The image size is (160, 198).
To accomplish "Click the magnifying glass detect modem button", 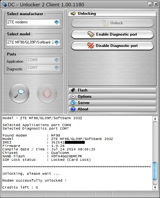I will pyautogui.click(x=19, y=93).
